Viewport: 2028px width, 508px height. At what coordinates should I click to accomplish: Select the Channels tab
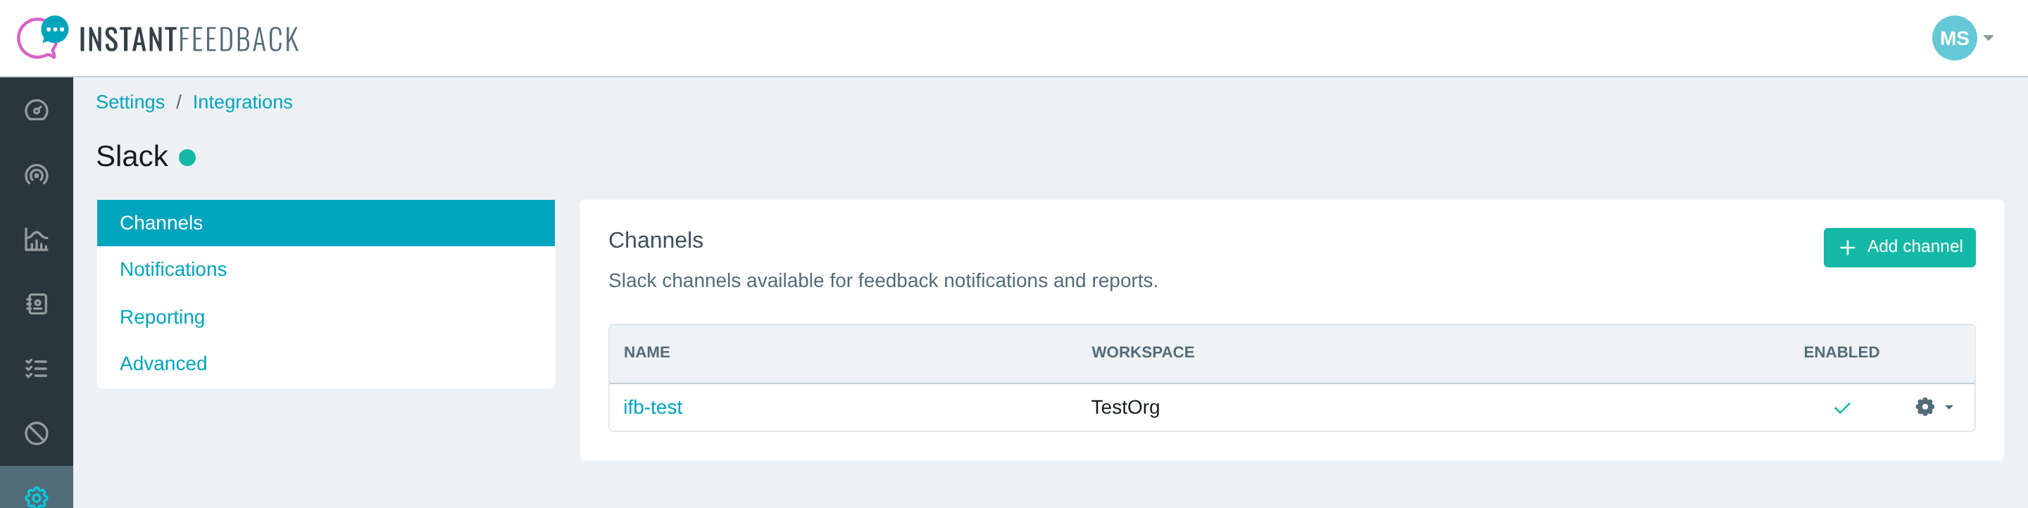(325, 222)
